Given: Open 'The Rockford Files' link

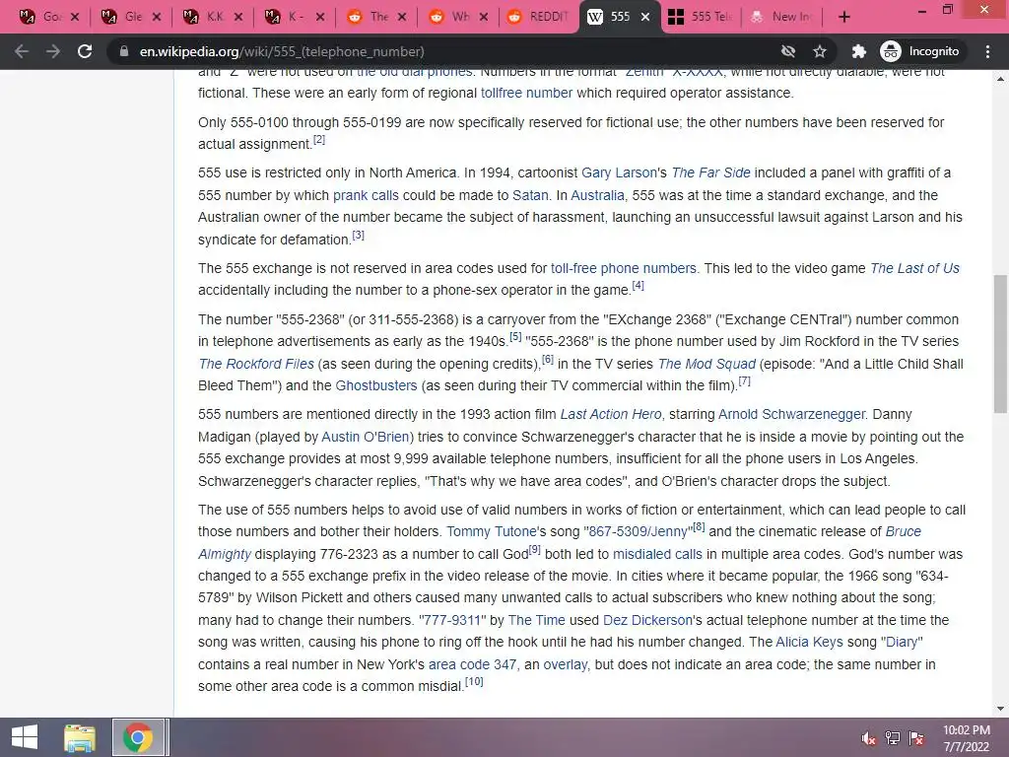Looking at the screenshot, I should [256, 365].
